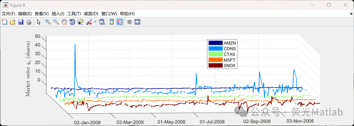Screen dimensions: 354x126
Task: Select the CTAS legend label
Action: coord(229,54)
